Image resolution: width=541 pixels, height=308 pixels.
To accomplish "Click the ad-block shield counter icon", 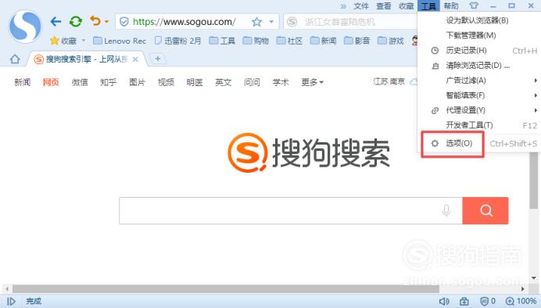I will tap(488, 302).
